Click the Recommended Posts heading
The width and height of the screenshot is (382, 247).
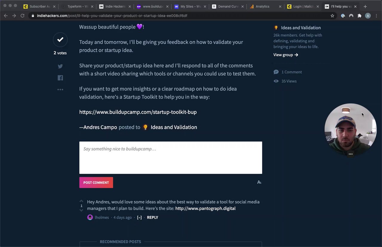click(120, 242)
